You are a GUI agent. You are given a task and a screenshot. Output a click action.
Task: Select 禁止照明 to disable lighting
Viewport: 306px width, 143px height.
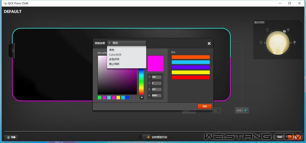pos(114,64)
